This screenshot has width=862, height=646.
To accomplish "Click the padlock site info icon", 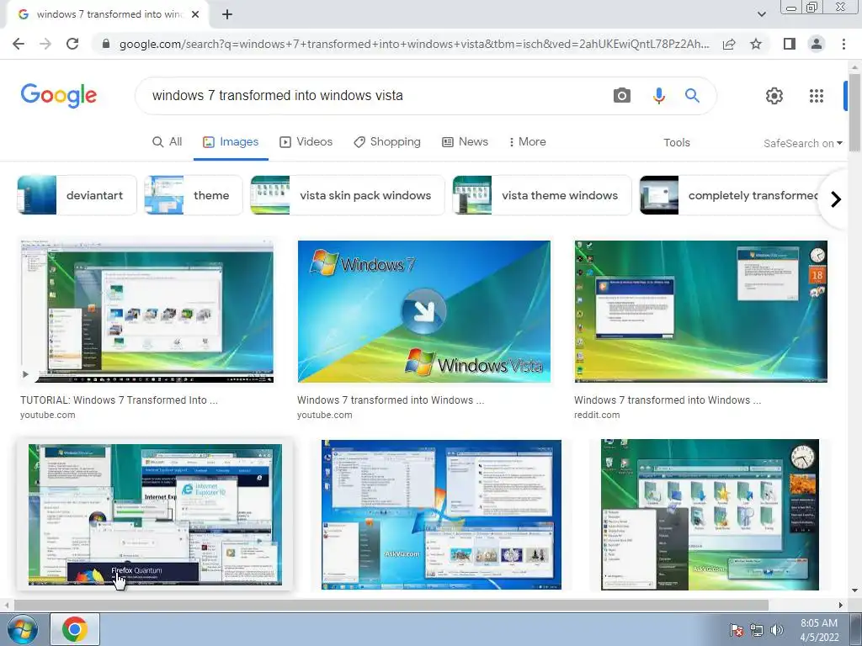I will (x=106, y=44).
